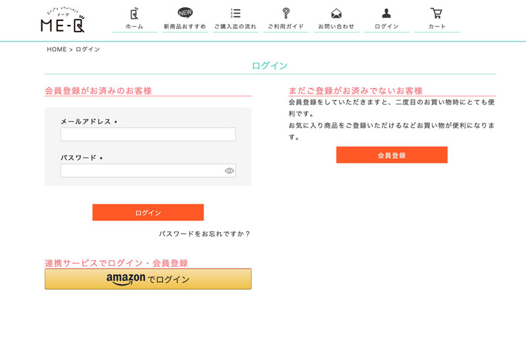Click the amazonでログイン button

(148, 279)
